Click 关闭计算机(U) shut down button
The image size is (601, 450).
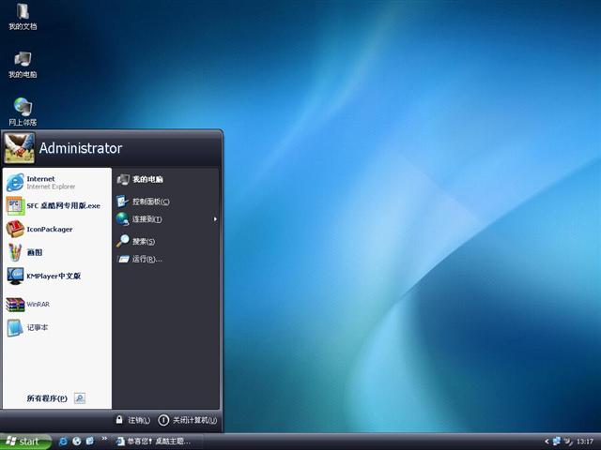(x=188, y=420)
